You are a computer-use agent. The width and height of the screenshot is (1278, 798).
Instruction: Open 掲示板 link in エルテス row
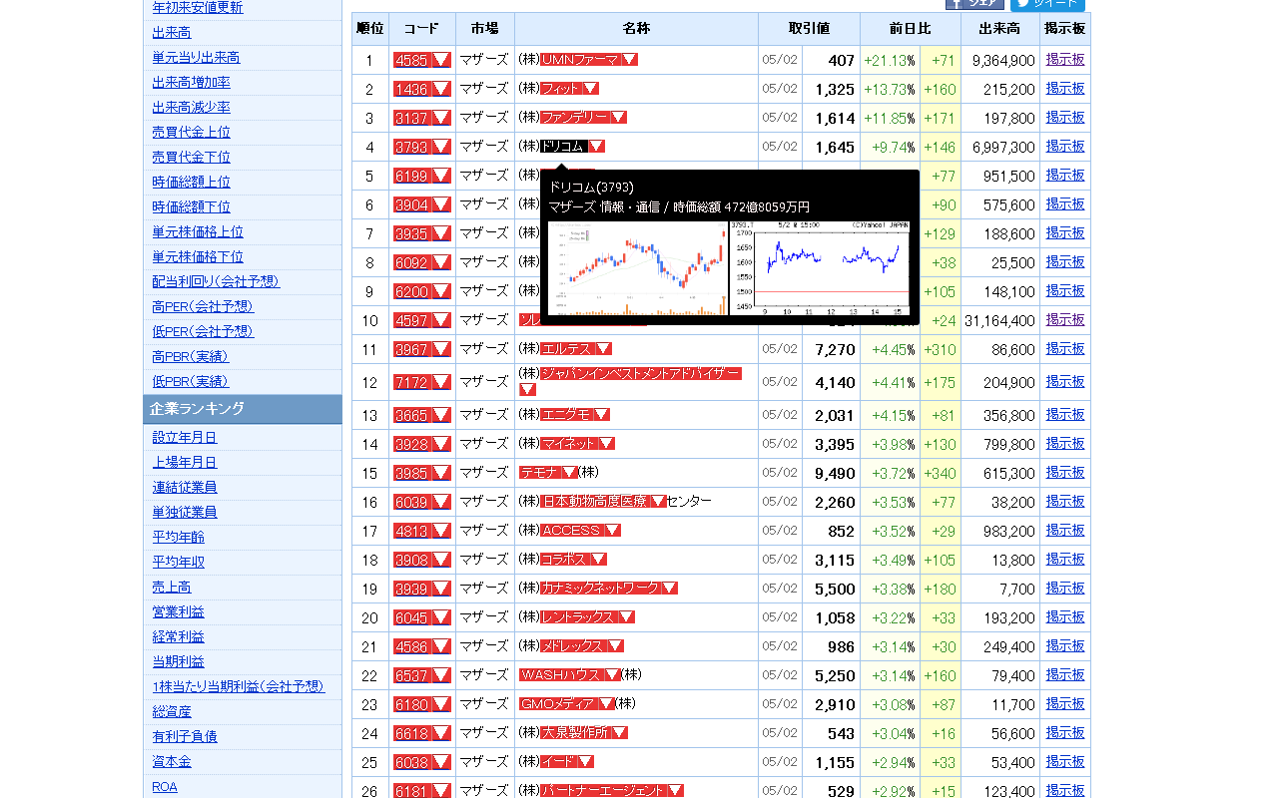[x=1065, y=349]
